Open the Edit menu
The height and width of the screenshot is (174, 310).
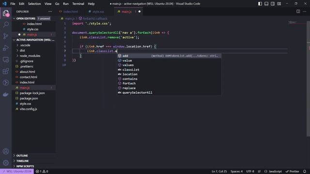[x=21, y=4]
